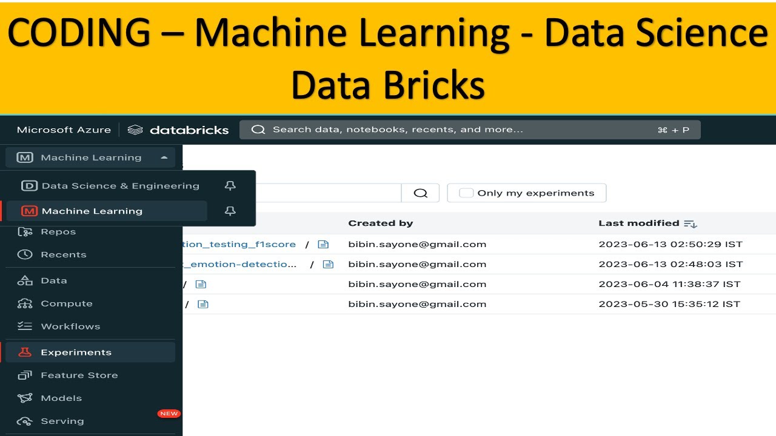The height and width of the screenshot is (436, 776).
Task: Pin the Machine Learning persona
Action: coord(230,211)
